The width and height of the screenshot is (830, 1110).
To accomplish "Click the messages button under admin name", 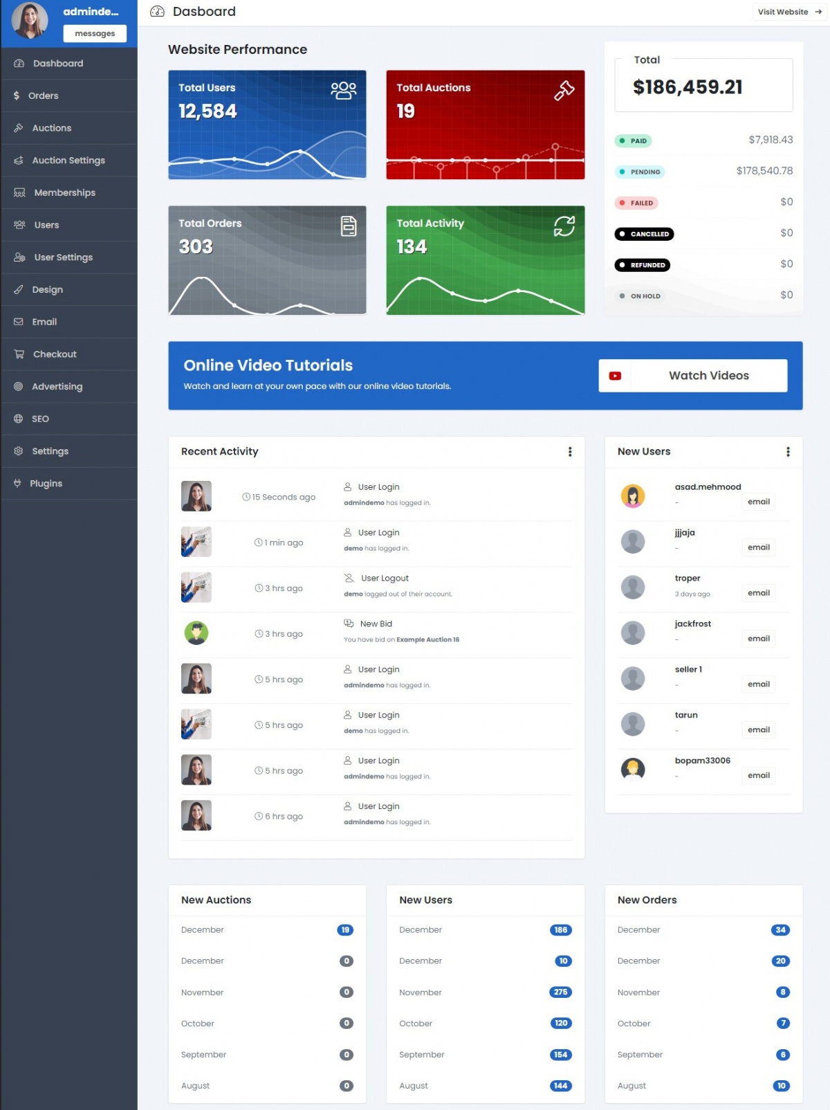I will click(95, 33).
